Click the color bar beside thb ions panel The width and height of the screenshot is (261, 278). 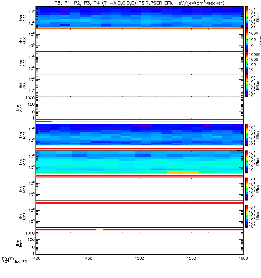point(247,162)
